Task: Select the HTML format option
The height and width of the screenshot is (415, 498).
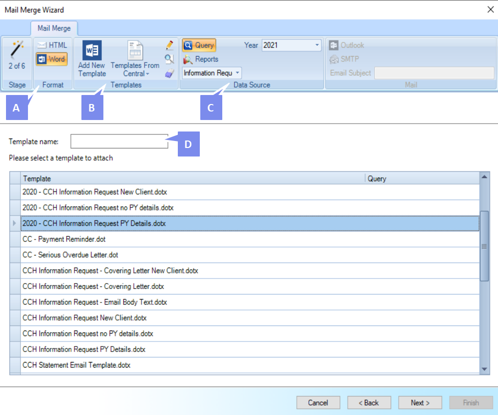Action: pyautogui.click(x=52, y=45)
